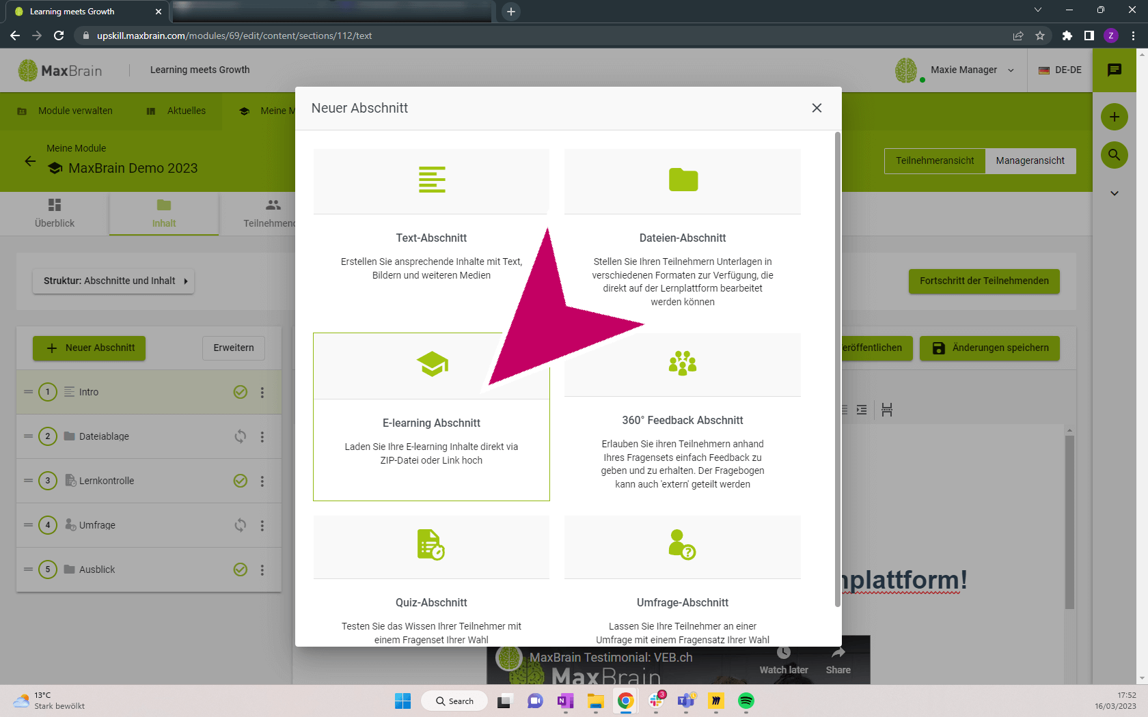Open Struktur: Abschnitte und Inhalt dropdown
This screenshot has height=717, width=1148.
[x=113, y=281]
